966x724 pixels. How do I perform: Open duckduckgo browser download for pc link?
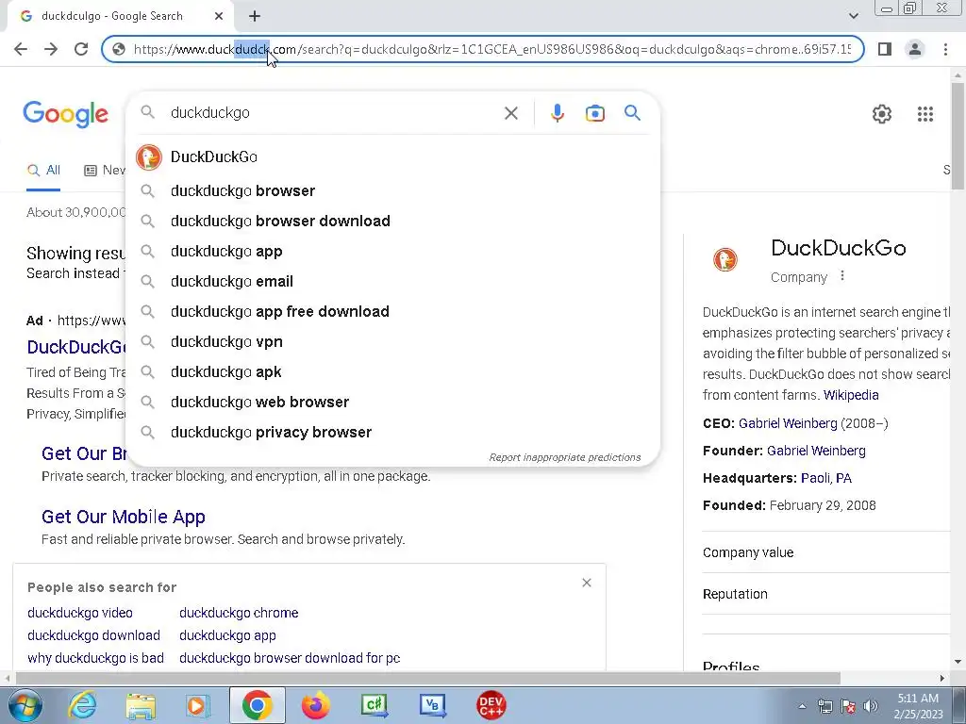(x=290, y=658)
